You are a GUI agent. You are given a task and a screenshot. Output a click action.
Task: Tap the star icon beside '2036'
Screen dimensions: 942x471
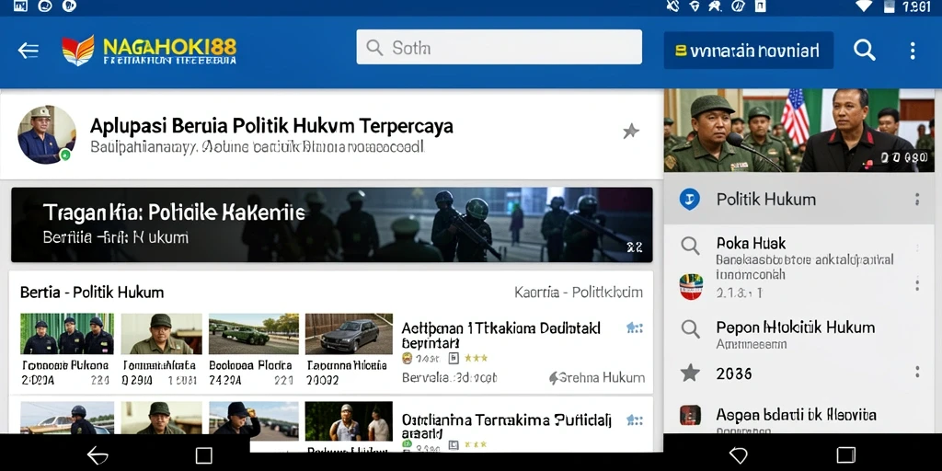(x=690, y=373)
